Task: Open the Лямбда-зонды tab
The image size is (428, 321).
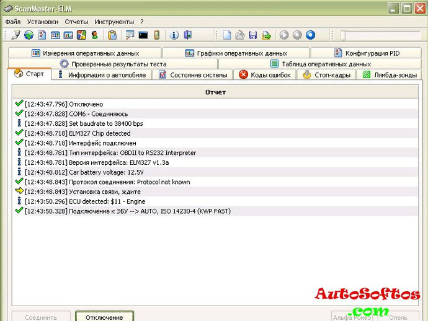Action: click(390, 75)
